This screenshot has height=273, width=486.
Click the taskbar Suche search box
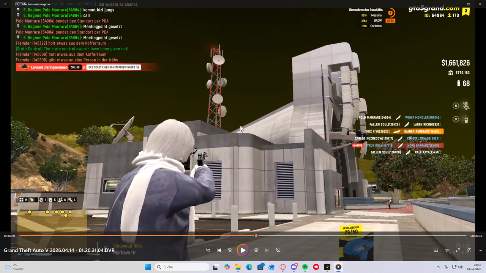[182, 267]
